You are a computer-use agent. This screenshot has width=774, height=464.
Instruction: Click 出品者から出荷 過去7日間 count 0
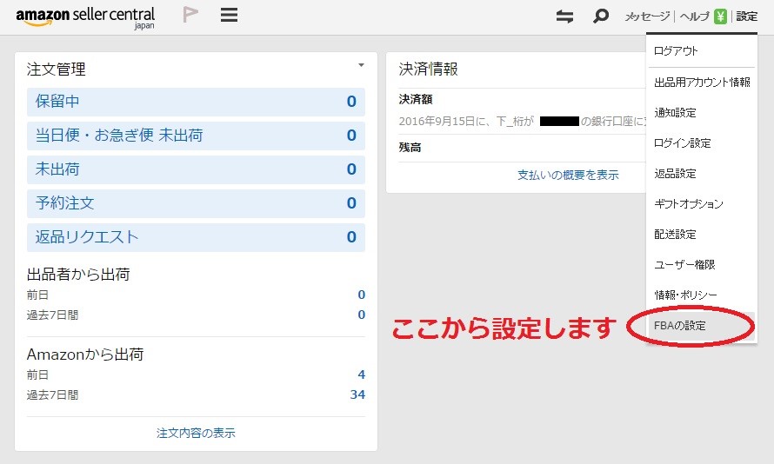pos(361,315)
